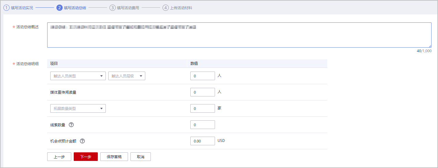Focus the 活动总结概述 text area
Viewport: 438px width, 168px height.
(239, 35)
